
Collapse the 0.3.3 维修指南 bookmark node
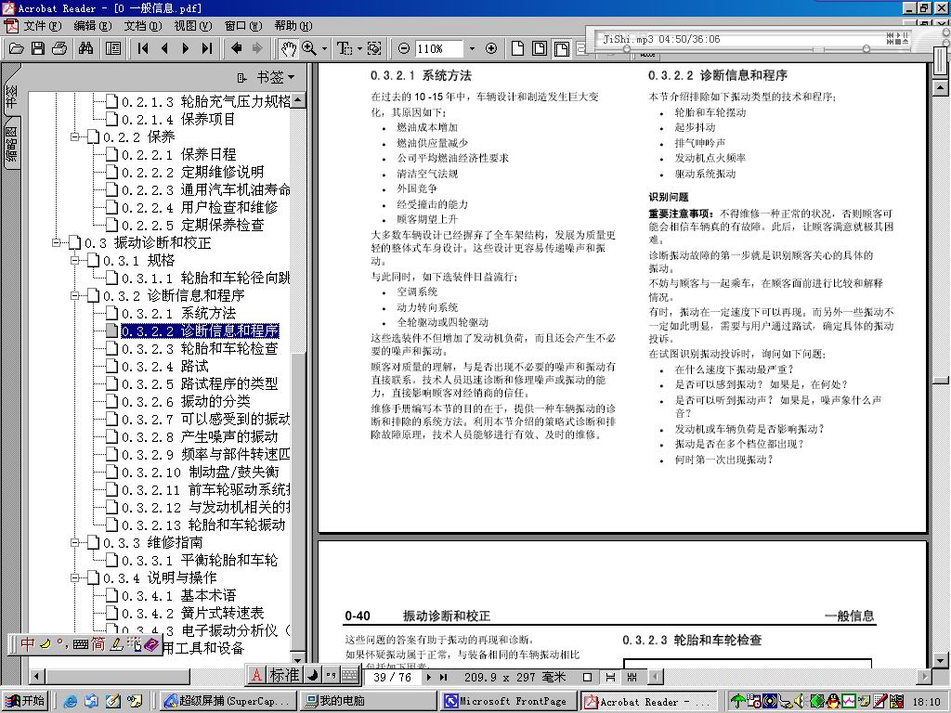click(x=74, y=542)
